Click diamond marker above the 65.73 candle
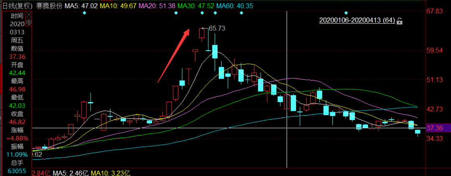The image size is (451, 176). coord(202,13)
